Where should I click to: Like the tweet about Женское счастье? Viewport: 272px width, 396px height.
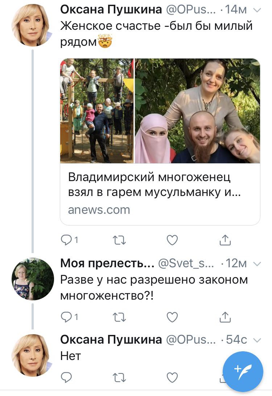click(x=172, y=240)
